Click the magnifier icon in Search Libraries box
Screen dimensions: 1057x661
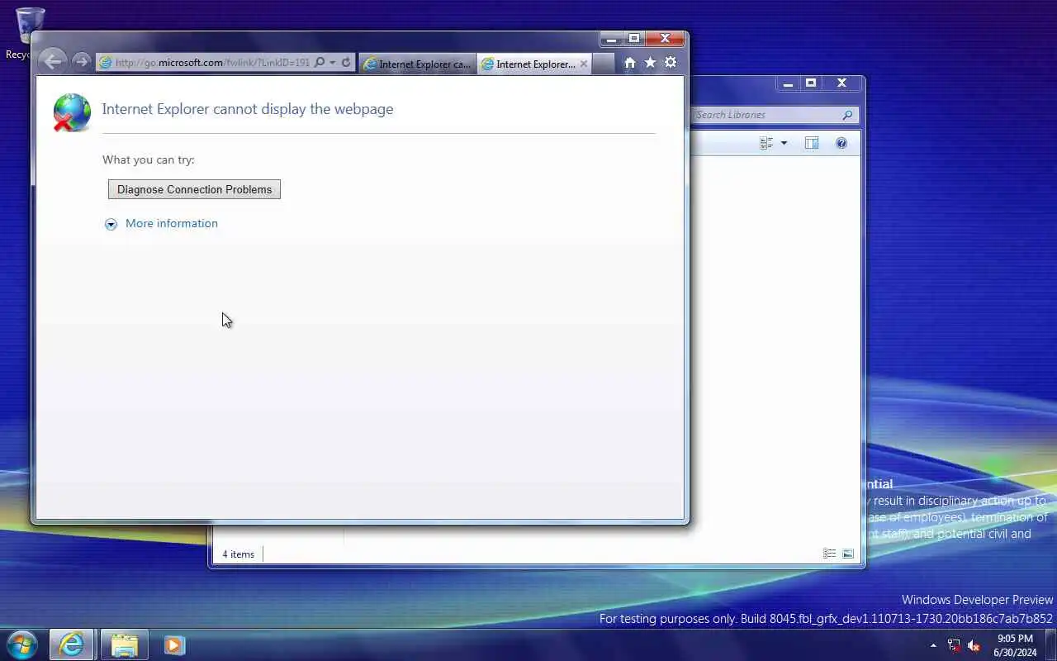point(847,115)
